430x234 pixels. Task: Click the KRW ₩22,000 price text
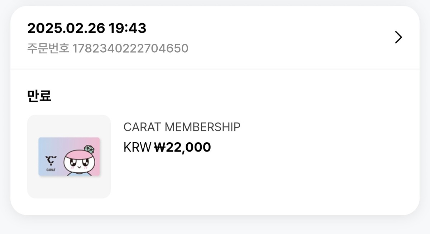(167, 147)
